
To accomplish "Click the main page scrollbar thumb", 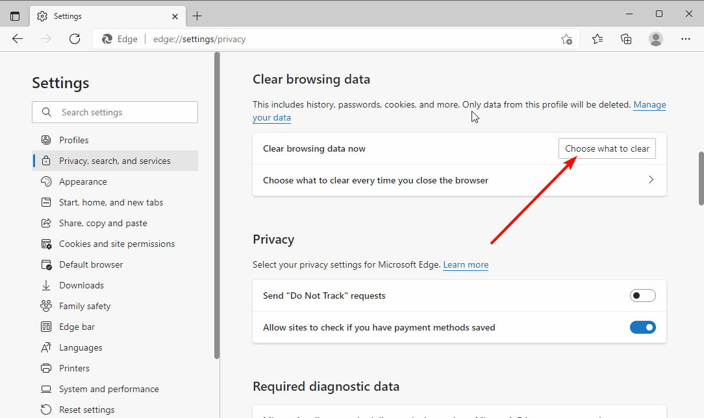I will point(701,178).
